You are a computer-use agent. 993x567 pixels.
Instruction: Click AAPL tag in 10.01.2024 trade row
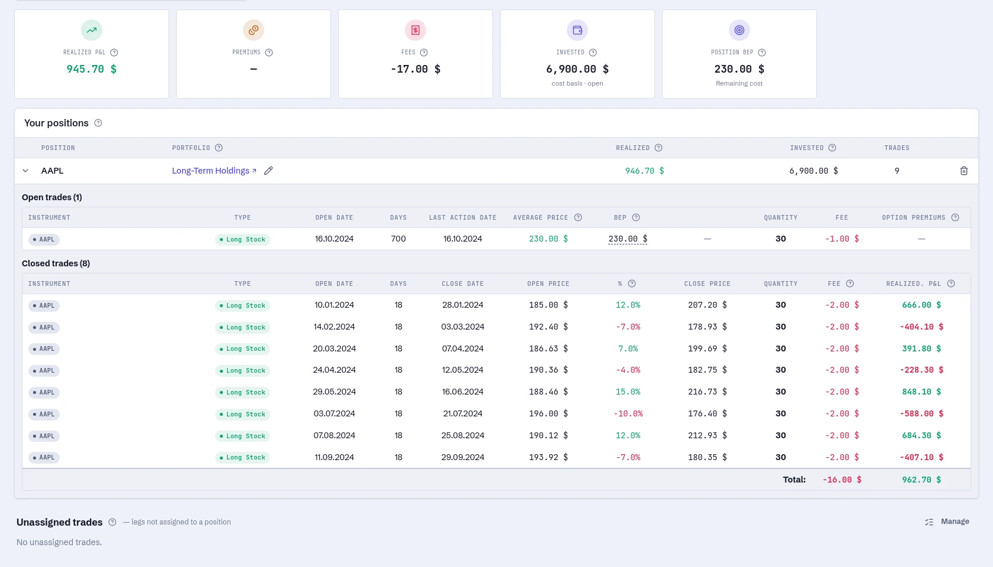(x=44, y=306)
